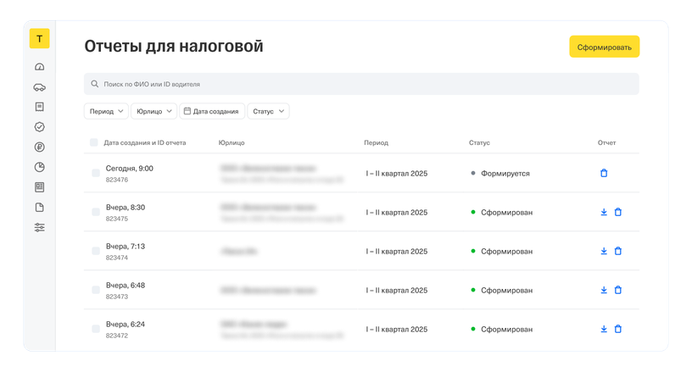692x372 pixels.
Task: Open the car section in sidebar
Action: pyautogui.click(x=40, y=87)
